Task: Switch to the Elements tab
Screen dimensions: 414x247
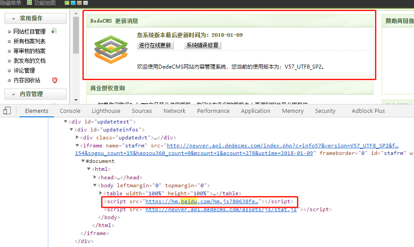Action: [37, 111]
